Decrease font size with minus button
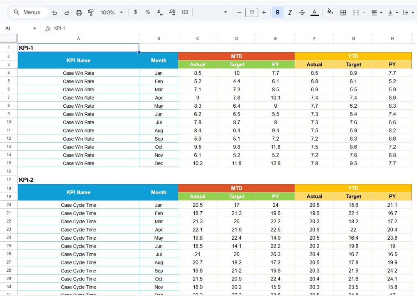The width and height of the screenshot is (417, 296). 239,12
